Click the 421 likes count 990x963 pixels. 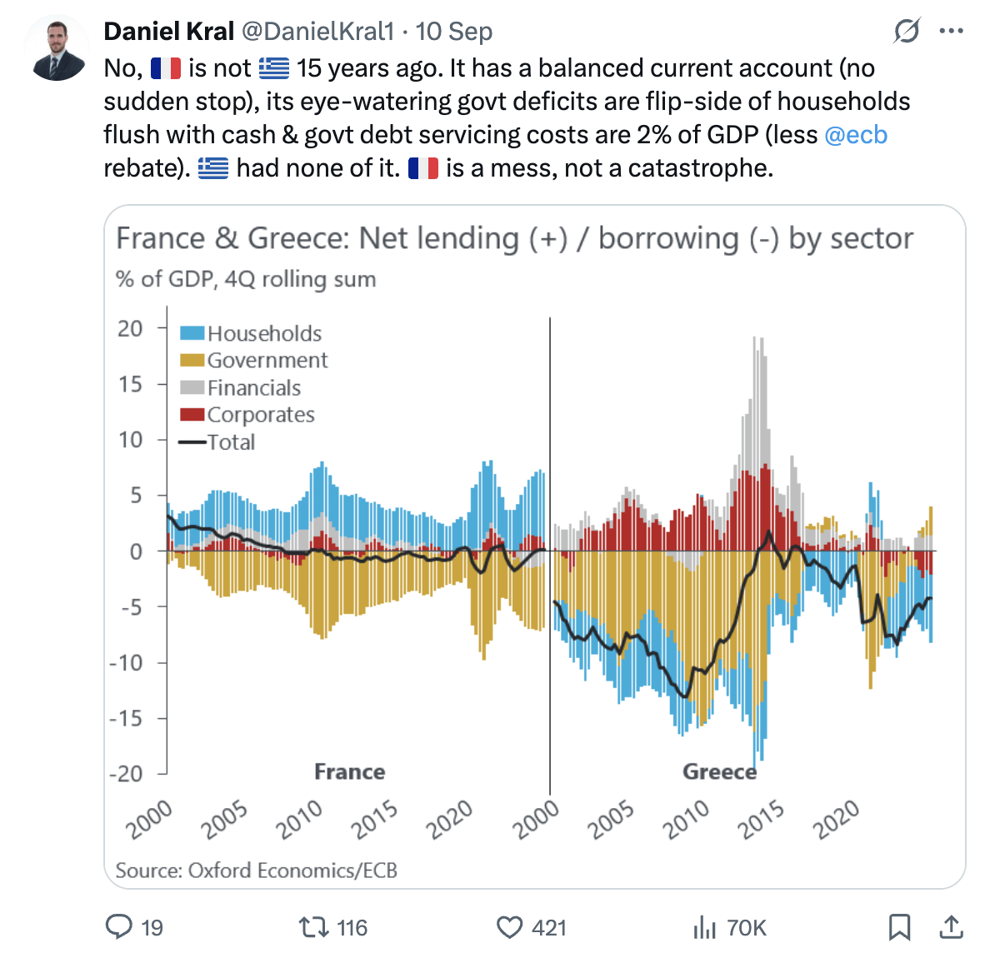pos(549,928)
